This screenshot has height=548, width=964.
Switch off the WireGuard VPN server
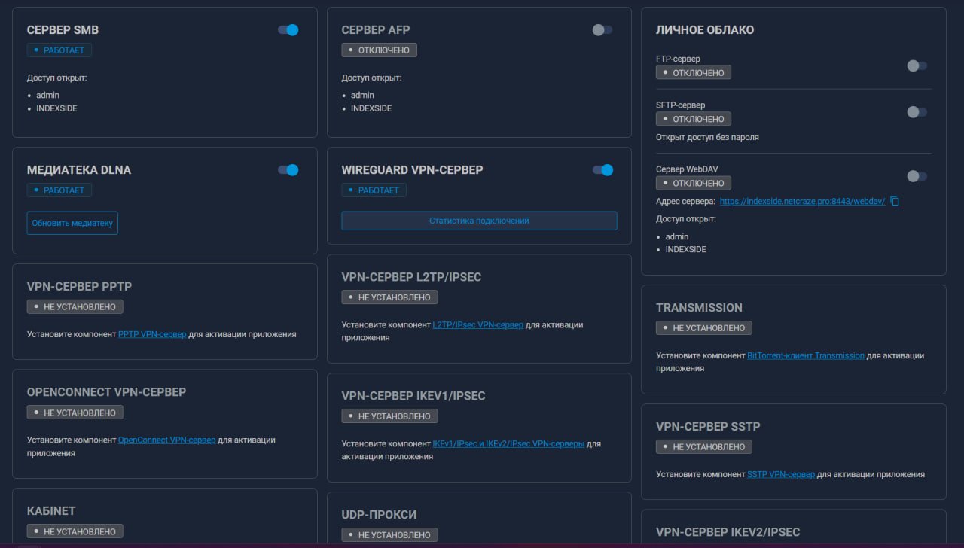[602, 170]
